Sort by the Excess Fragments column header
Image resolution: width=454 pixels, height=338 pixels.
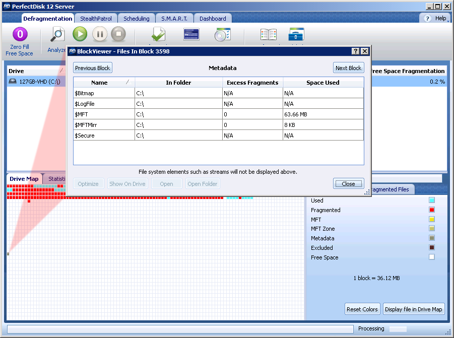click(252, 83)
